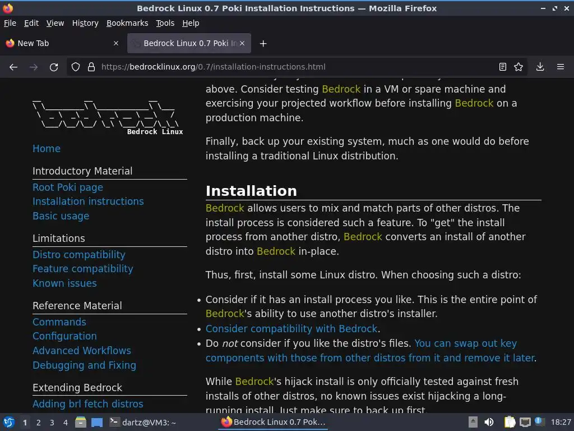Open the History menu
574x431 pixels.
85,23
